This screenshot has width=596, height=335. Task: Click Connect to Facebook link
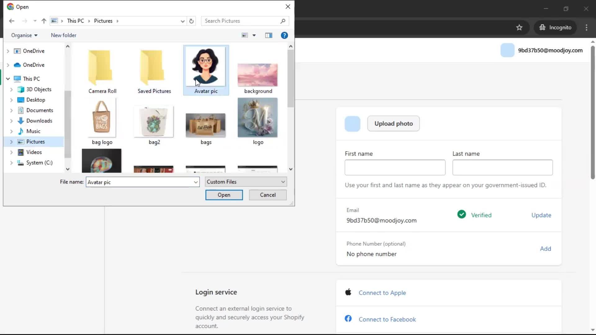click(387, 319)
